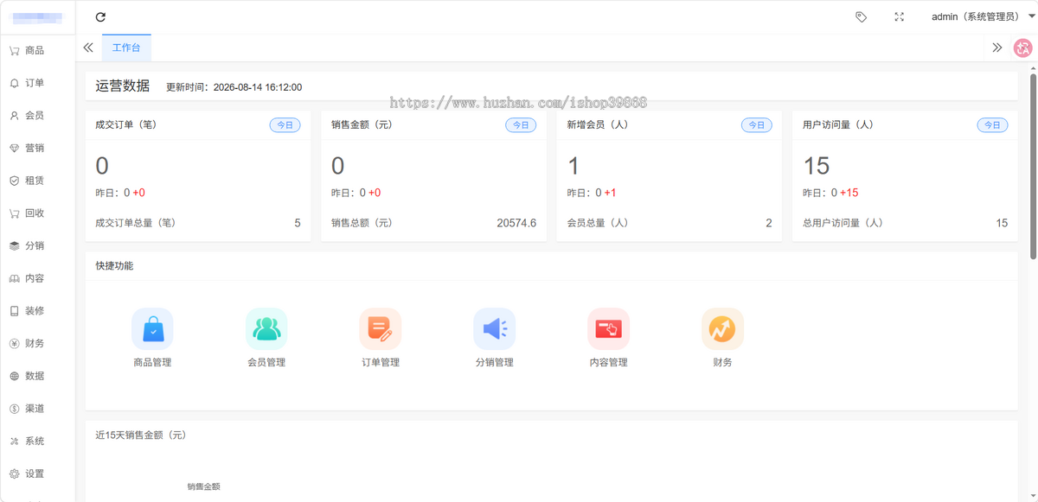This screenshot has height=502, width=1038.
Task: Click the 销售金额 chart legend label
Action: 204,487
